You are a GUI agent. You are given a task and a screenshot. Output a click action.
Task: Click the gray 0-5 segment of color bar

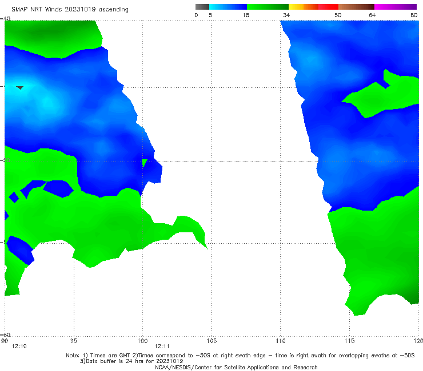[x=202, y=7]
